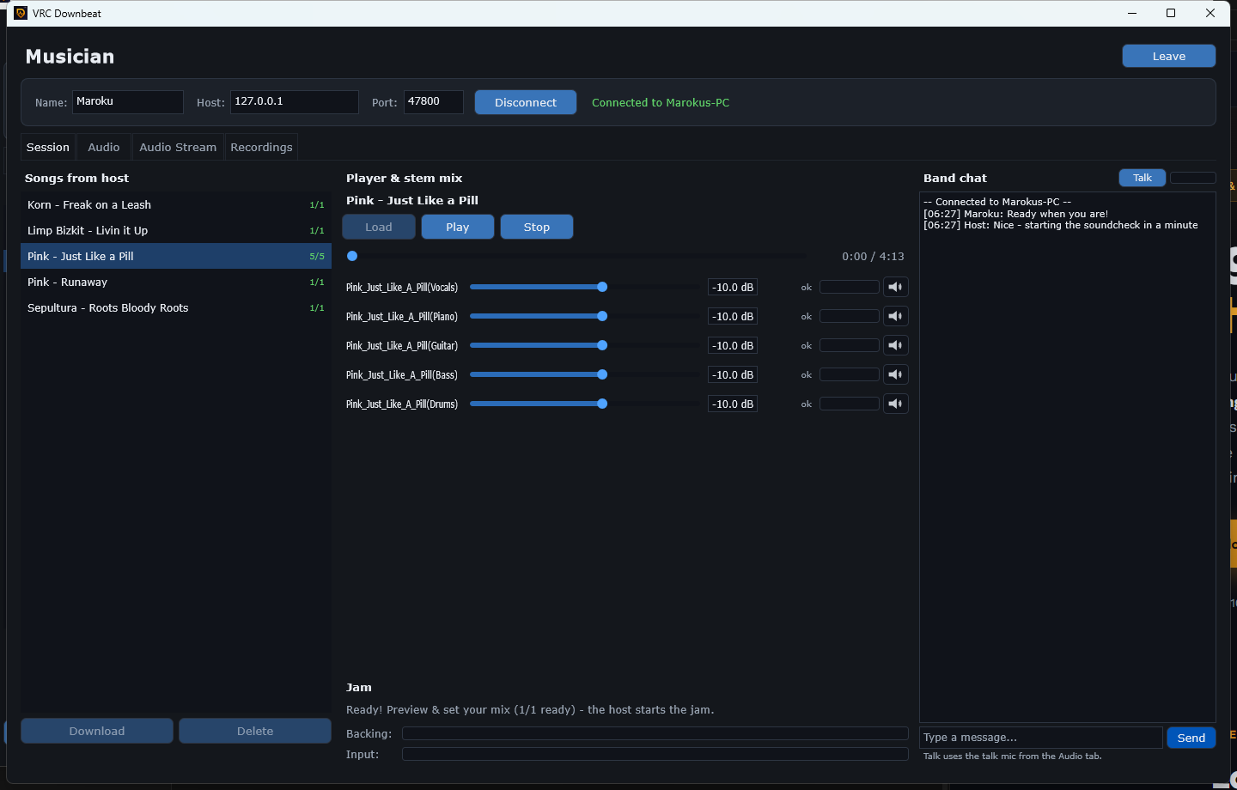Viewport: 1237px width, 790px height.
Task: Switch to the Session tab
Action: click(48, 147)
